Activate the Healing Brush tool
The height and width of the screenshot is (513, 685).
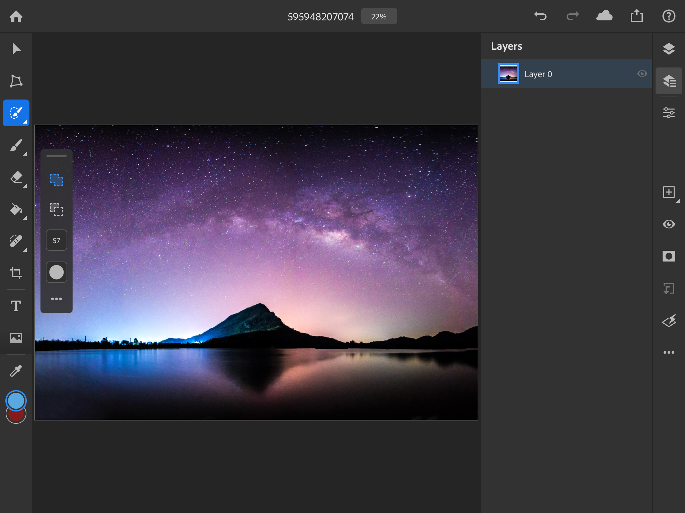[x=16, y=241]
